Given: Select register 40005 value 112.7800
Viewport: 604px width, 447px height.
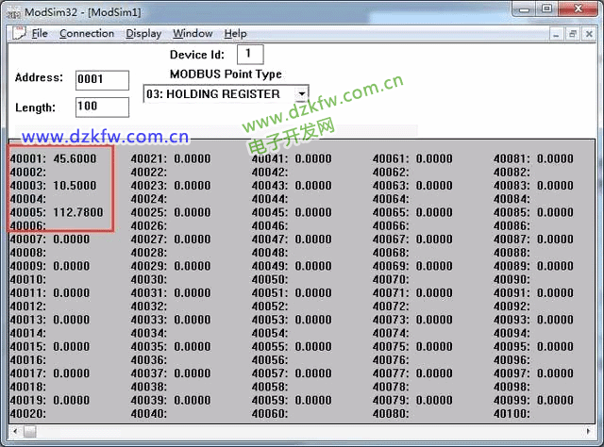Looking at the screenshot, I should click(77, 212).
